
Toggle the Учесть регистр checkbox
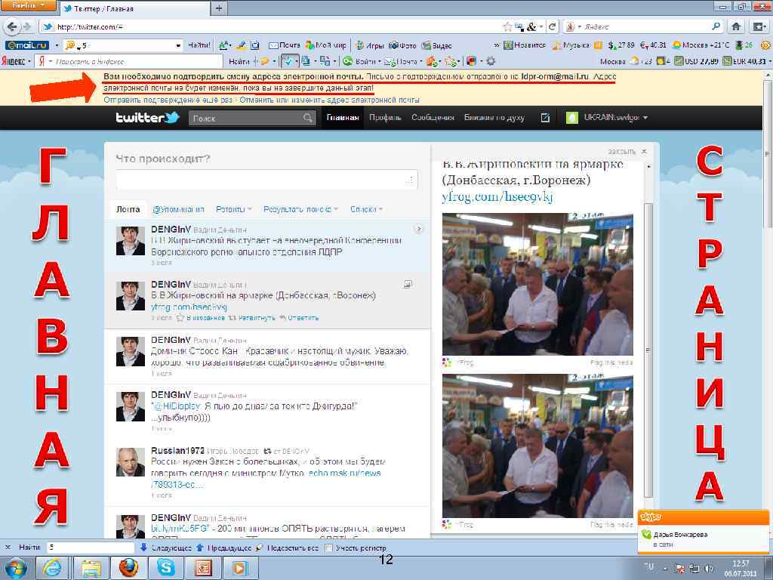click(x=329, y=548)
